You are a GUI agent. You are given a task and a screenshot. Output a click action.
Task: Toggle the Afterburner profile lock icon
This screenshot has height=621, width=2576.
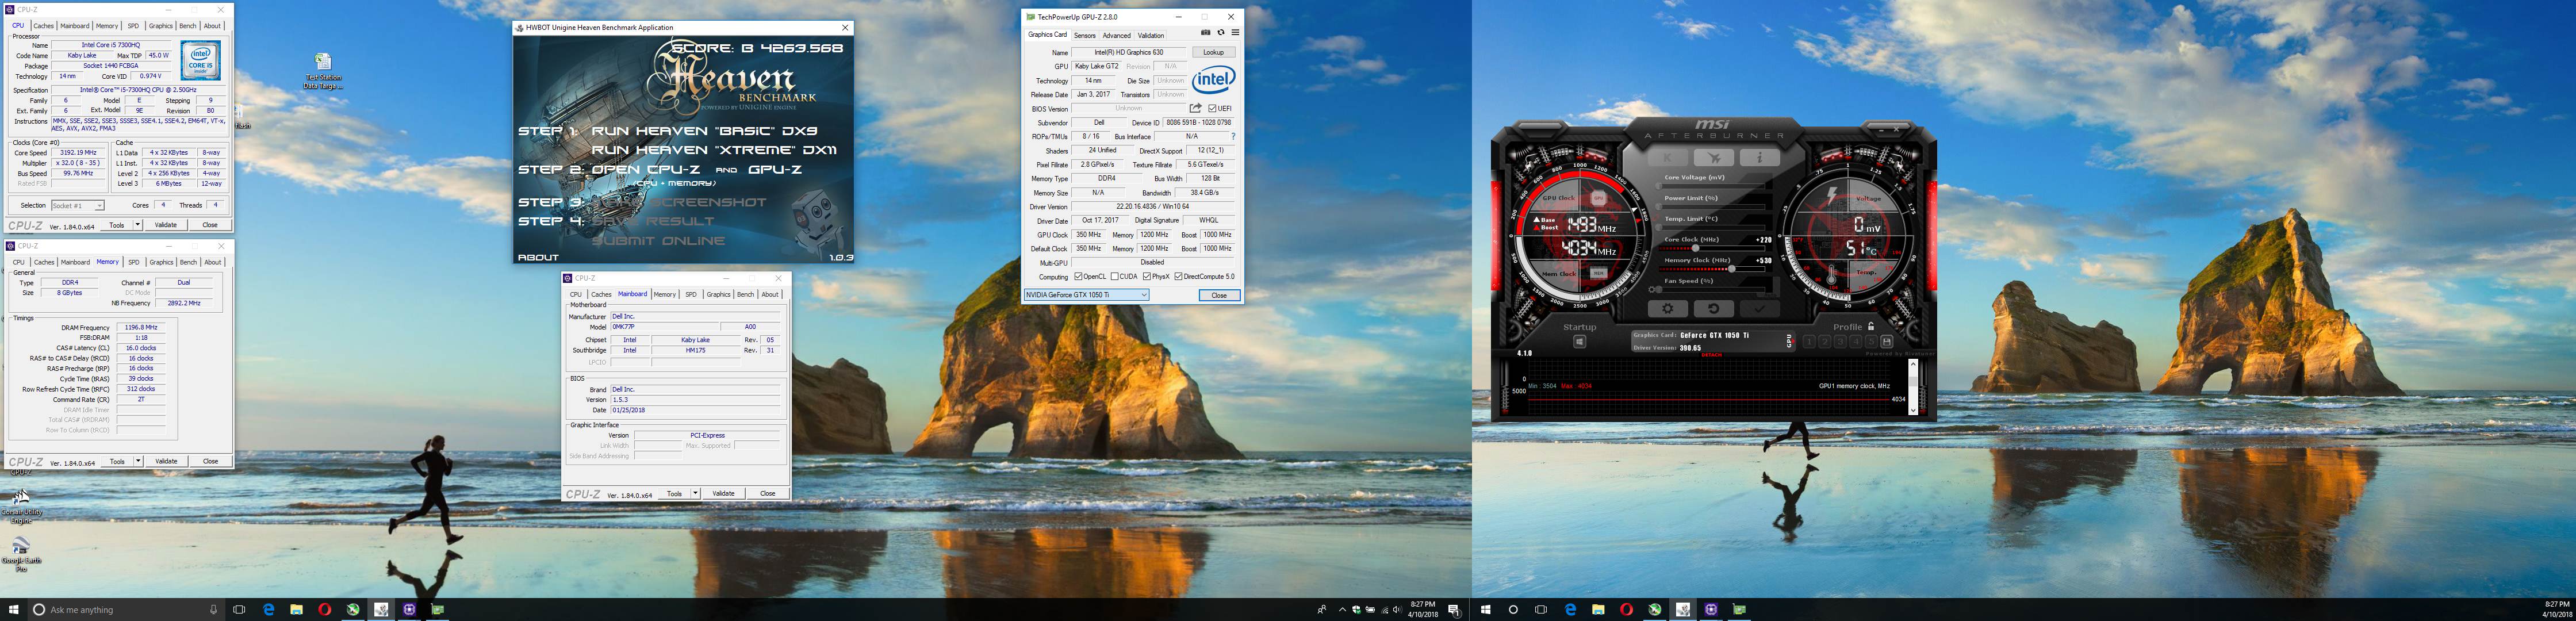[x=1871, y=326]
